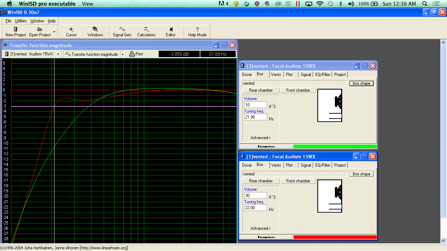Open the Window menu

[37, 21]
